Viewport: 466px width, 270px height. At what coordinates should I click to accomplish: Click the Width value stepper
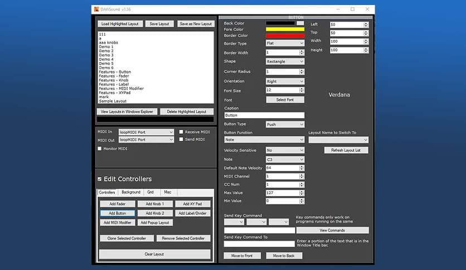[366, 41]
